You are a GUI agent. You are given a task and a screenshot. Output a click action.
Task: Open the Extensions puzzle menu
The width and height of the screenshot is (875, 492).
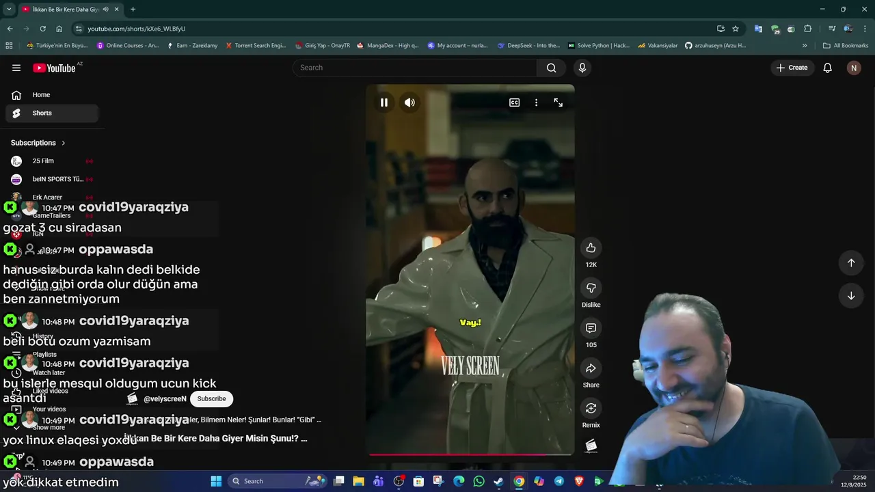(808, 29)
